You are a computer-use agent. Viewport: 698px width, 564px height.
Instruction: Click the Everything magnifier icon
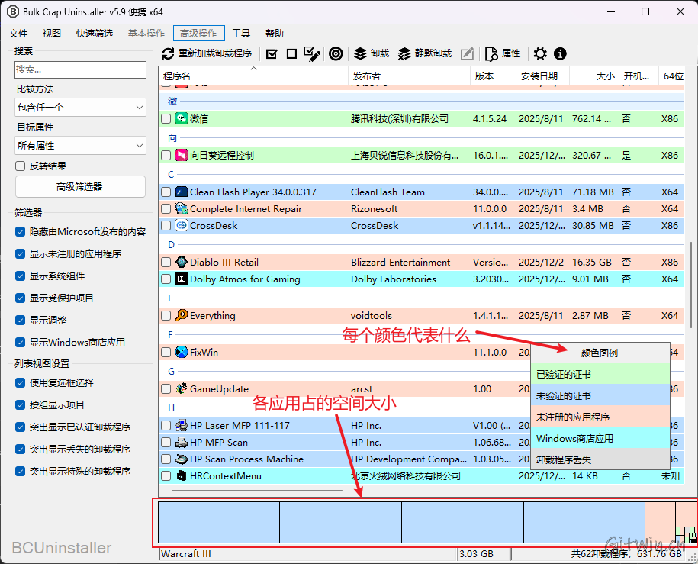182,315
